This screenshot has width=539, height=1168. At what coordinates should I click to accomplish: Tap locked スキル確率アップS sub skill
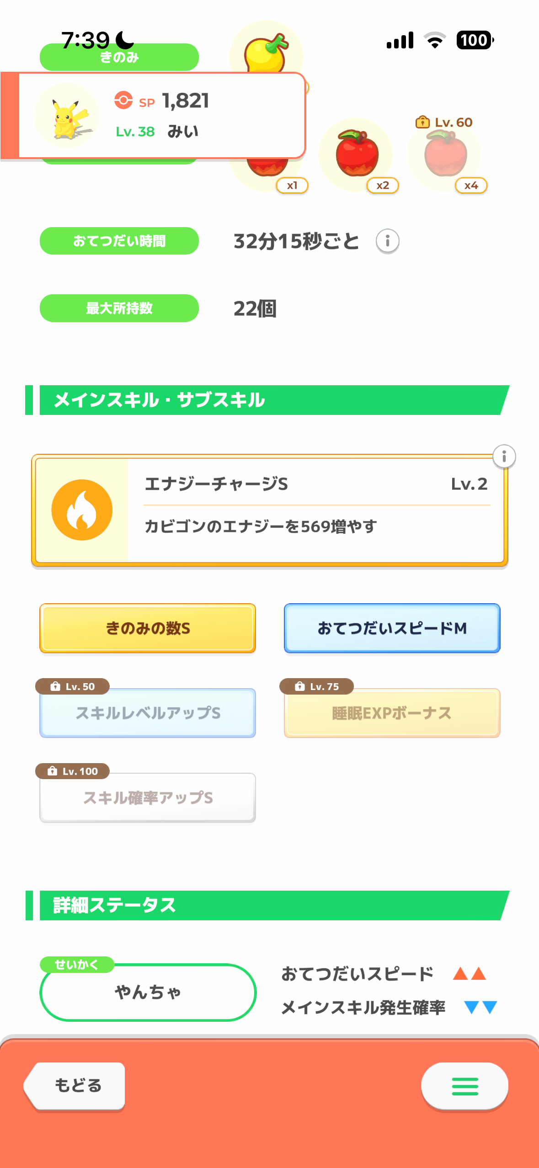point(148,798)
